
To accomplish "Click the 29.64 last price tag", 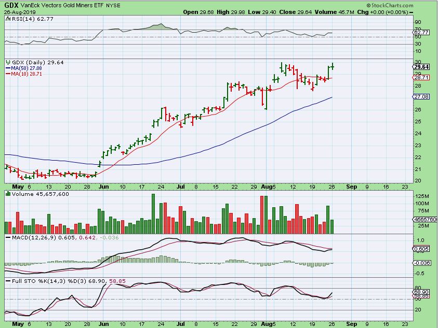I will click(421, 67).
